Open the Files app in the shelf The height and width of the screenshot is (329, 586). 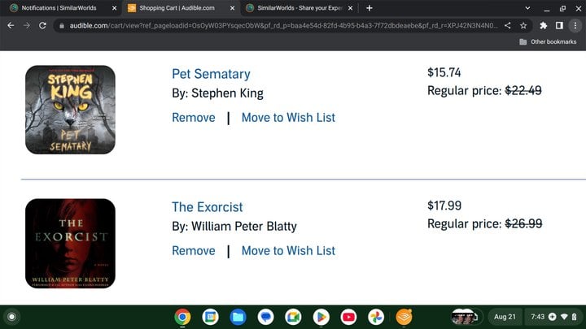click(x=238, y=317)
